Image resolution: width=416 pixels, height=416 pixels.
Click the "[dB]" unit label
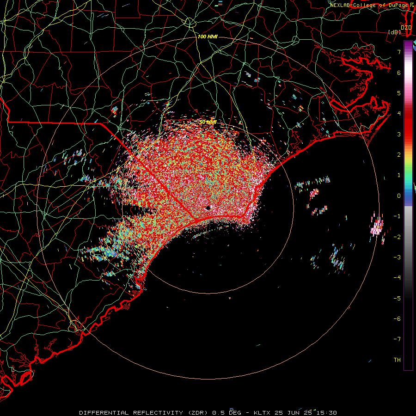395,32
